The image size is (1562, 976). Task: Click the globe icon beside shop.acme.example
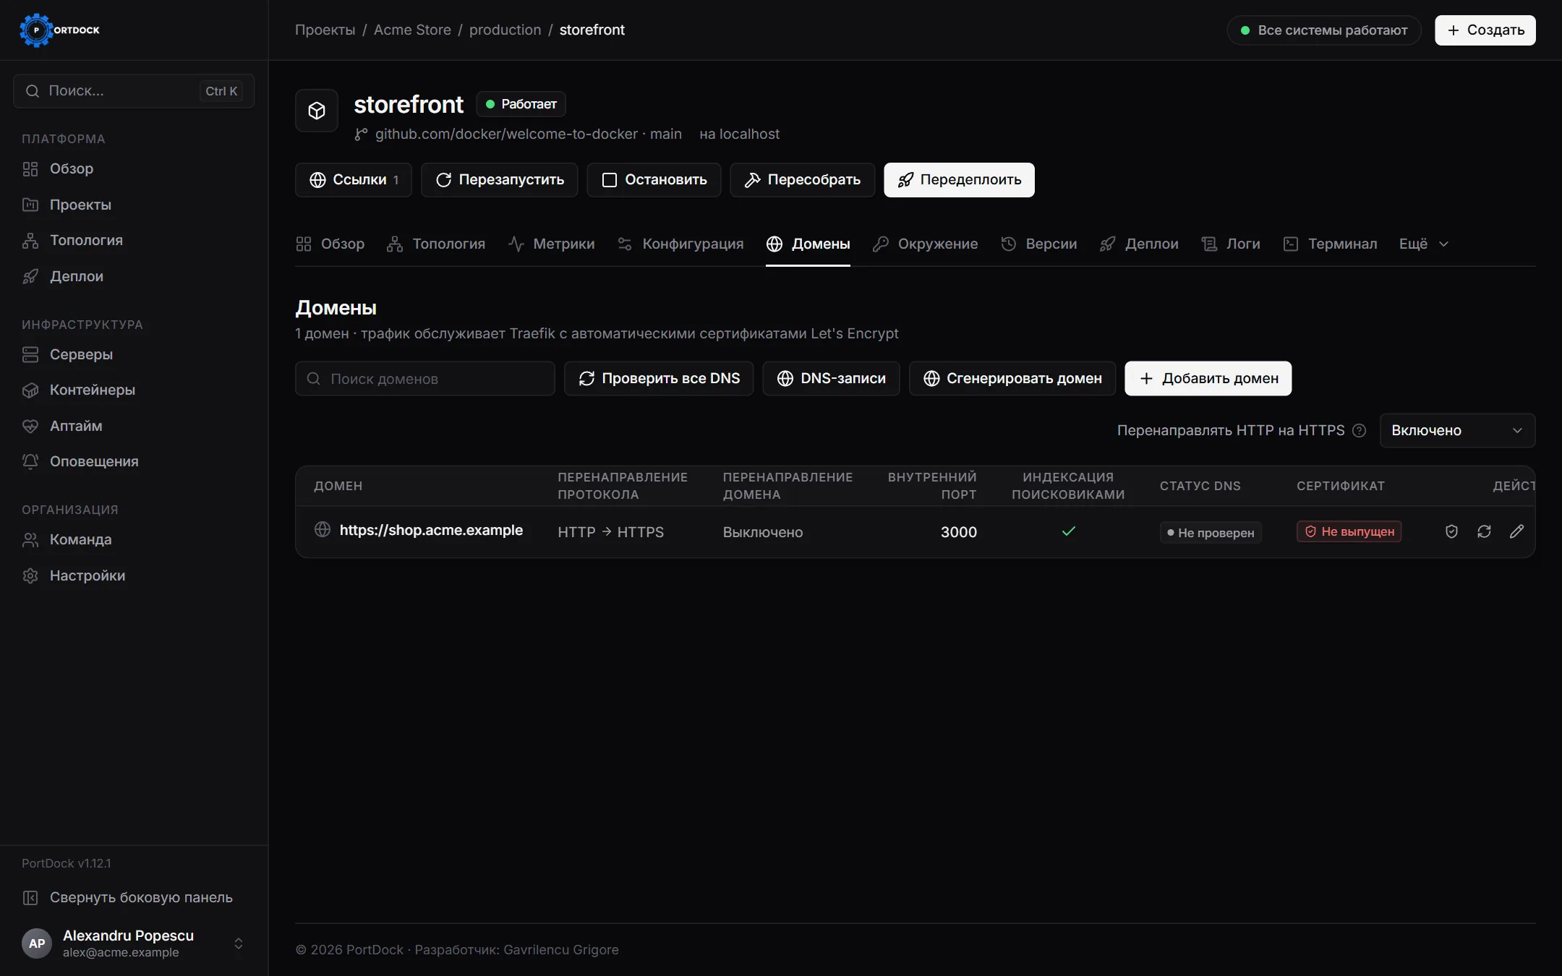coord(323,530)
